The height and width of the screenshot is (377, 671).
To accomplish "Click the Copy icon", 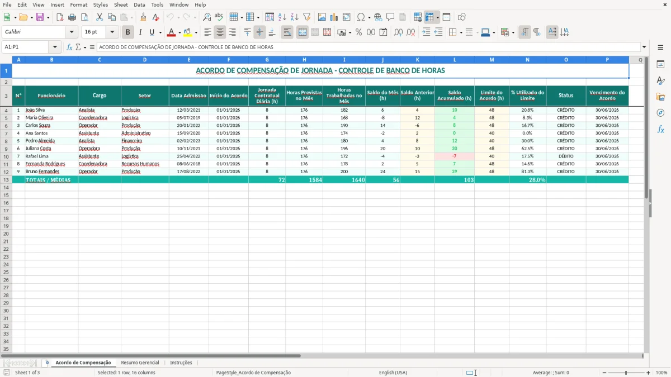I will 112,17.
